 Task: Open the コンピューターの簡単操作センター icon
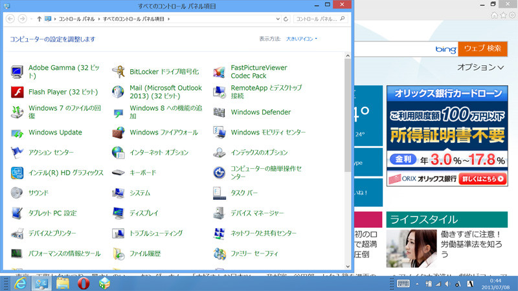coord(219,173)
